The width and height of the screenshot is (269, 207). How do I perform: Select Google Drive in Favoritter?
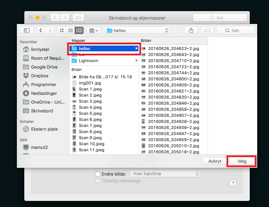tap(44, 67)
